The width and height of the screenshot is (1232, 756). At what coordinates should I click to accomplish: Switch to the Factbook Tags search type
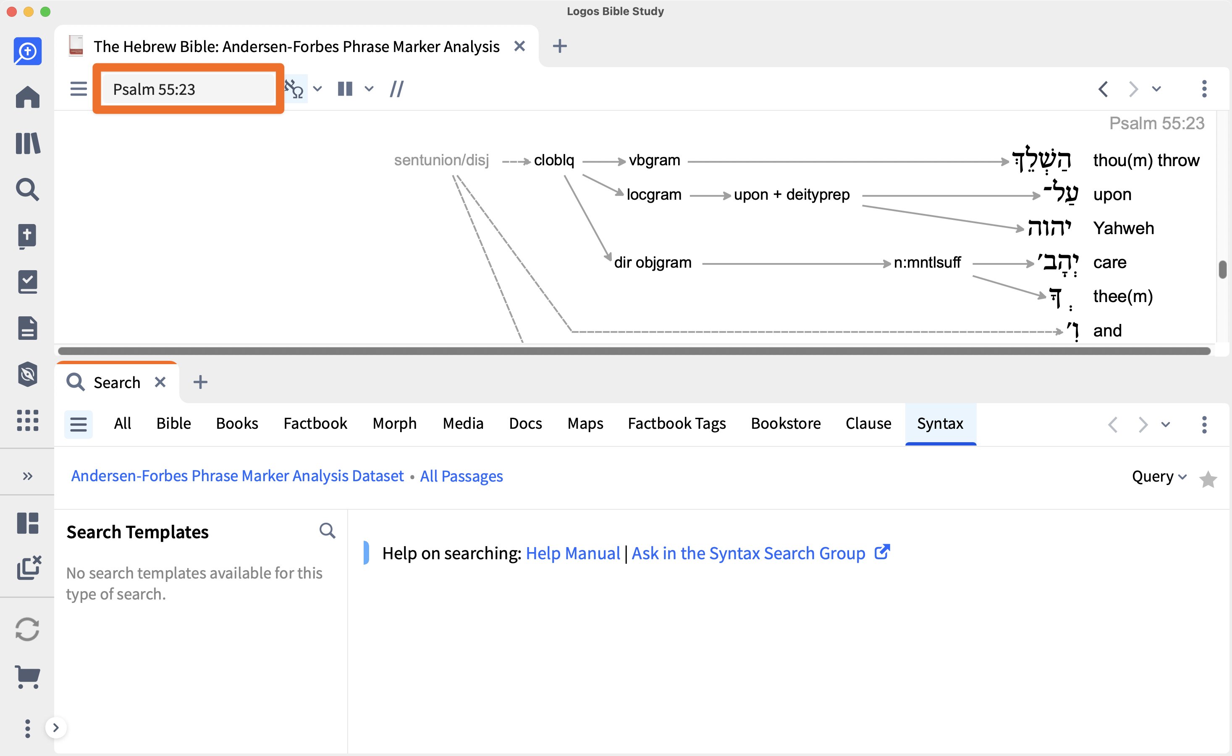coord(677,423)
